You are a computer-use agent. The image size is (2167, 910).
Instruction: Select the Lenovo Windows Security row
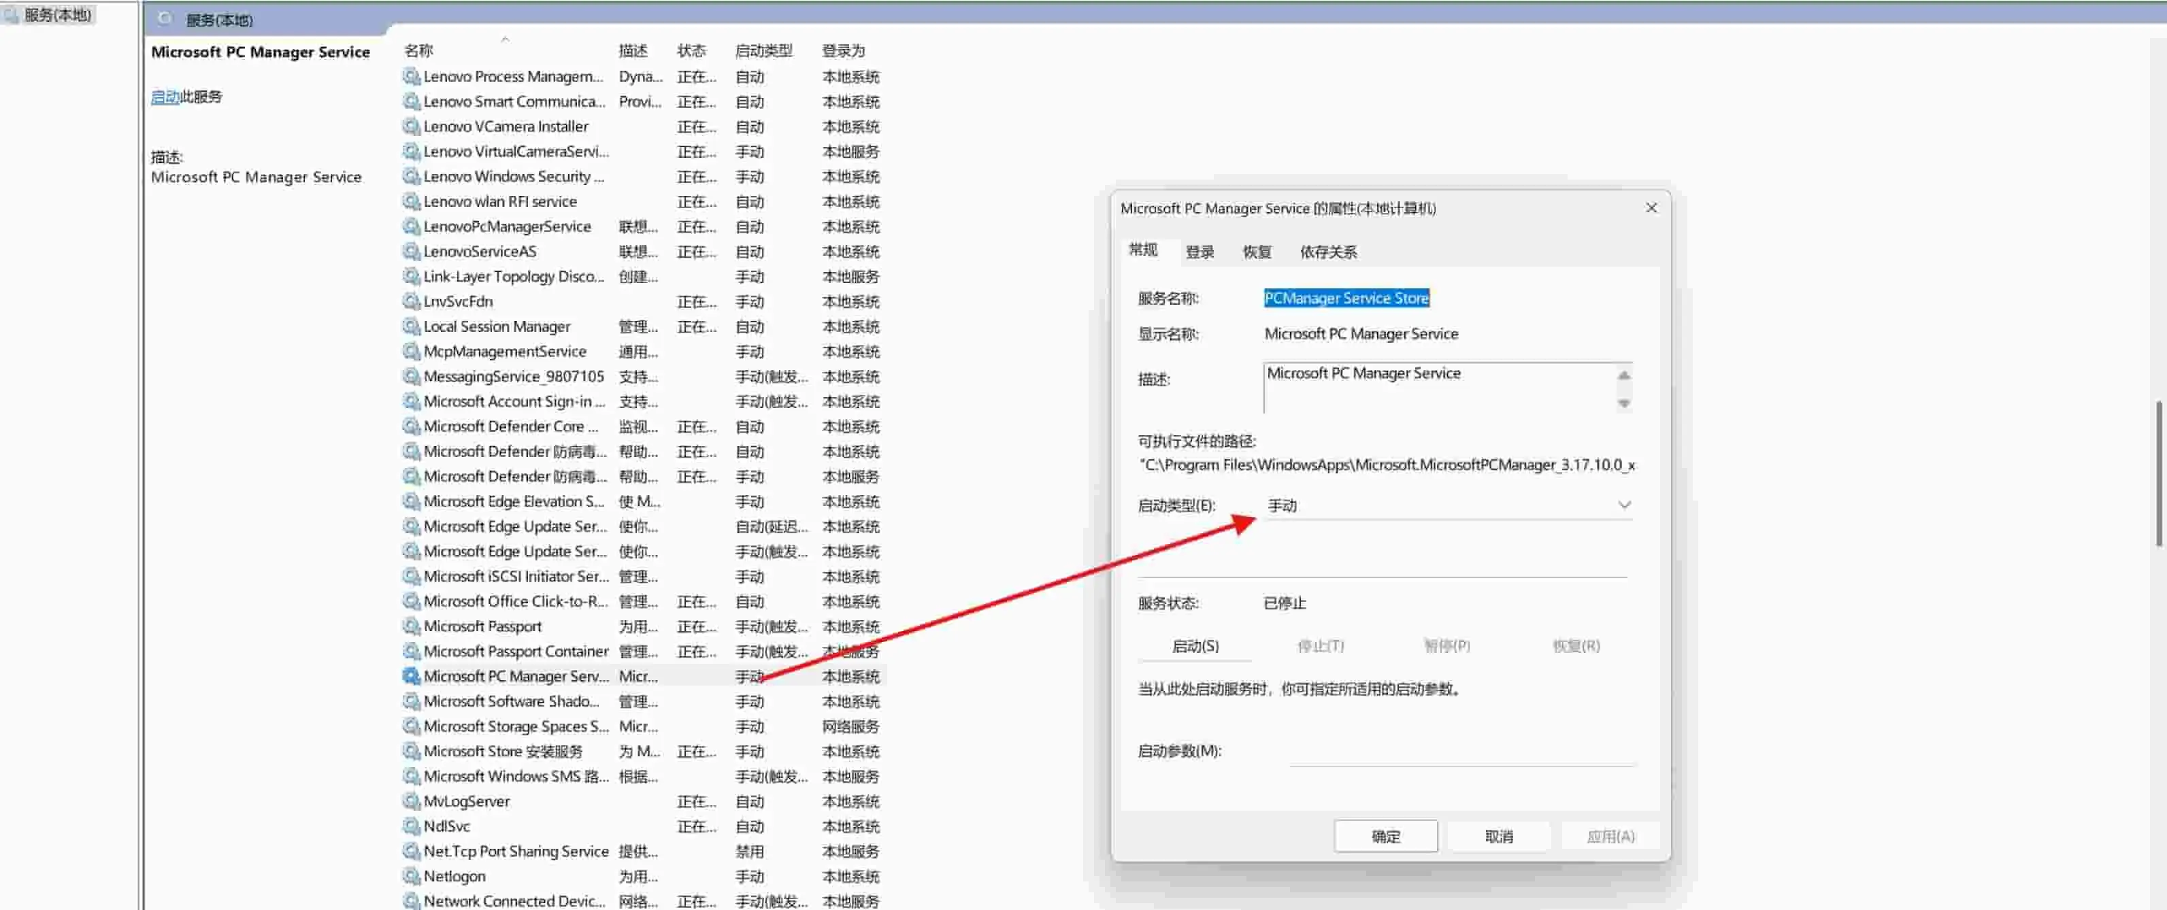pos(644,177)
